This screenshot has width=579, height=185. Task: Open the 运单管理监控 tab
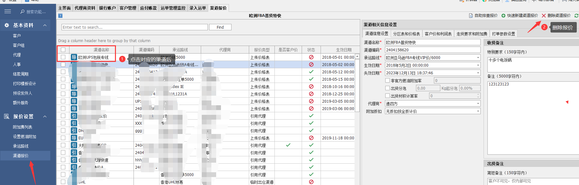tap(173, 8)
